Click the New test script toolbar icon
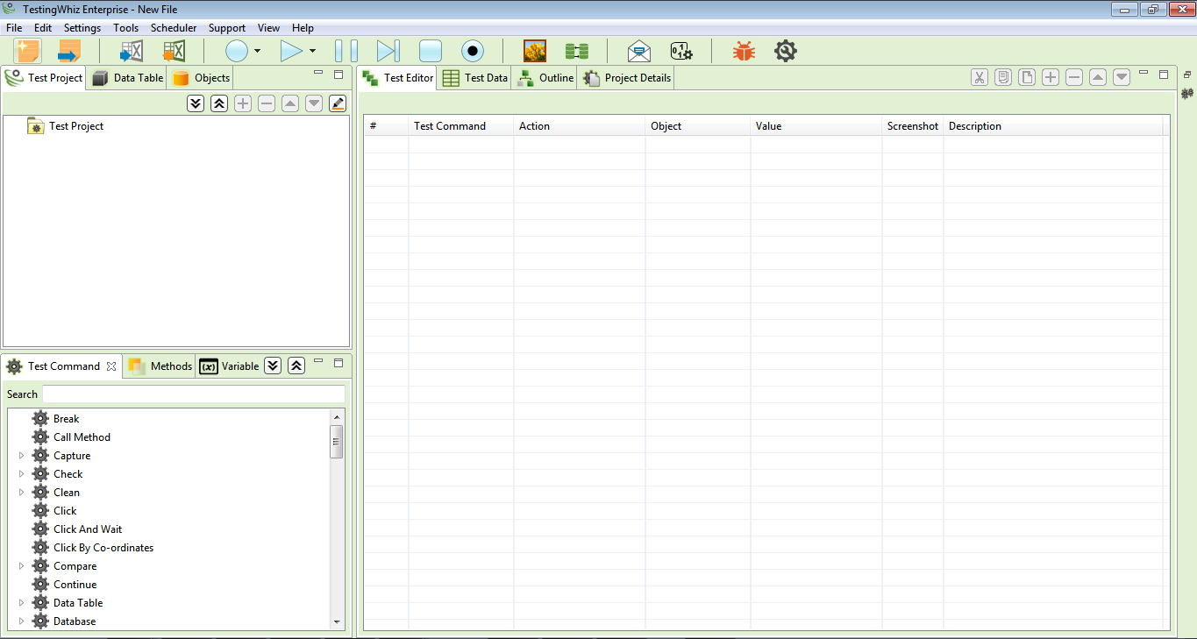The height and width of the screenshot is (639, 1197). pos(28,51)
